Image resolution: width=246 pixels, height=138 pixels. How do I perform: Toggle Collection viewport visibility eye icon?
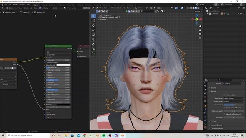click(241, 14)
